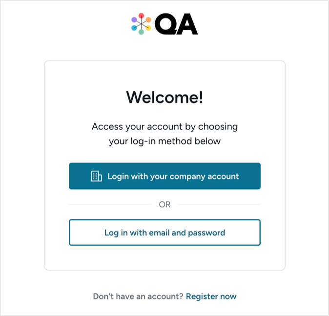Click the "Don't have an account?" text
This screenshot has width=329, height=316.
pos(138,296)
